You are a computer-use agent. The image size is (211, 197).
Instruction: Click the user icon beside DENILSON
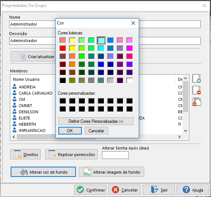click(x=15, y=111)
